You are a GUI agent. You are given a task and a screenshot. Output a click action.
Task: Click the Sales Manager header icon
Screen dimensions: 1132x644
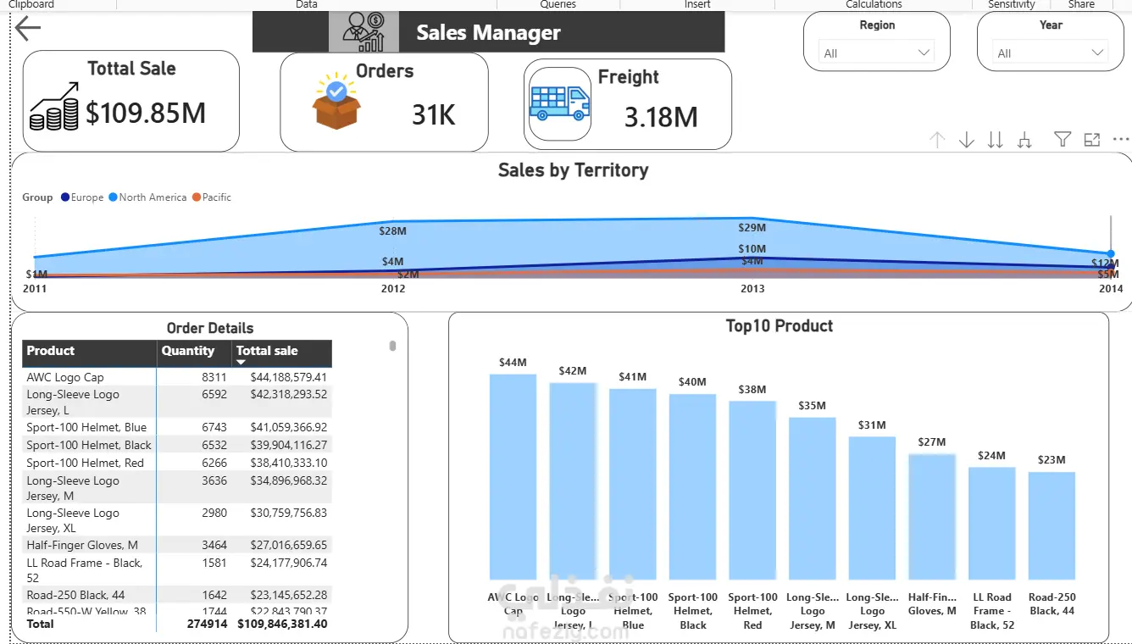(x=363, y=32)
